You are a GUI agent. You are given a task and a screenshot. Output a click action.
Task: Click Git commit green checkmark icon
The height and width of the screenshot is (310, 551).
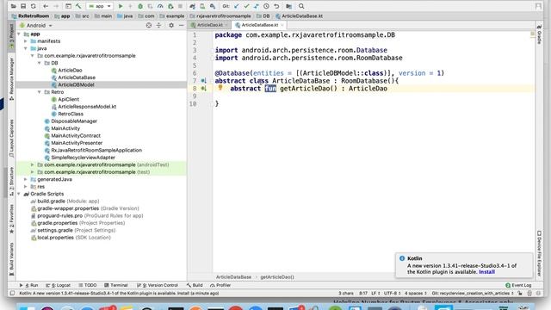(x=246, y=6)
